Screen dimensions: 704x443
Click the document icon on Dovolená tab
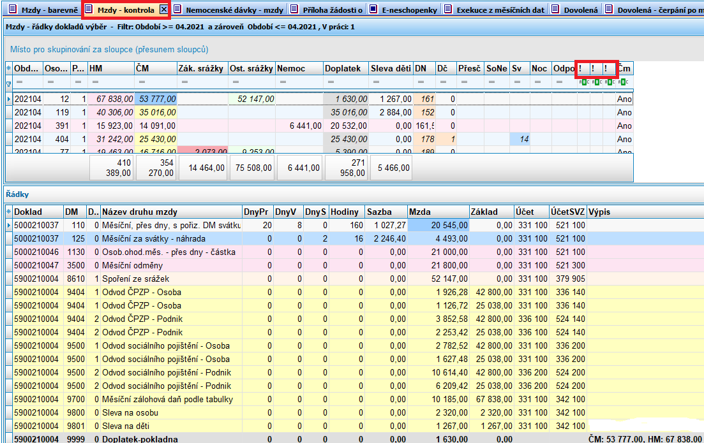(555, 10)
